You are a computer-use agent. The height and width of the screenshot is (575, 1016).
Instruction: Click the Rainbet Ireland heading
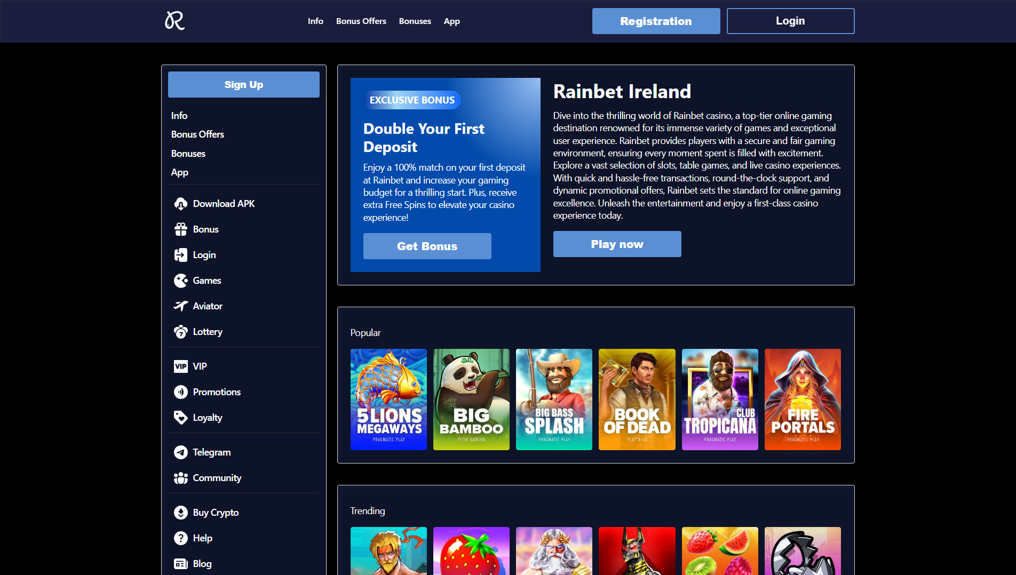622,92
